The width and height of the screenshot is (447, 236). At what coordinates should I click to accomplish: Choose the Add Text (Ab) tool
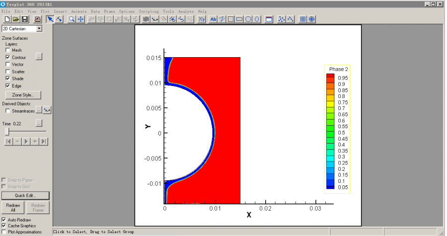[214, 19]
